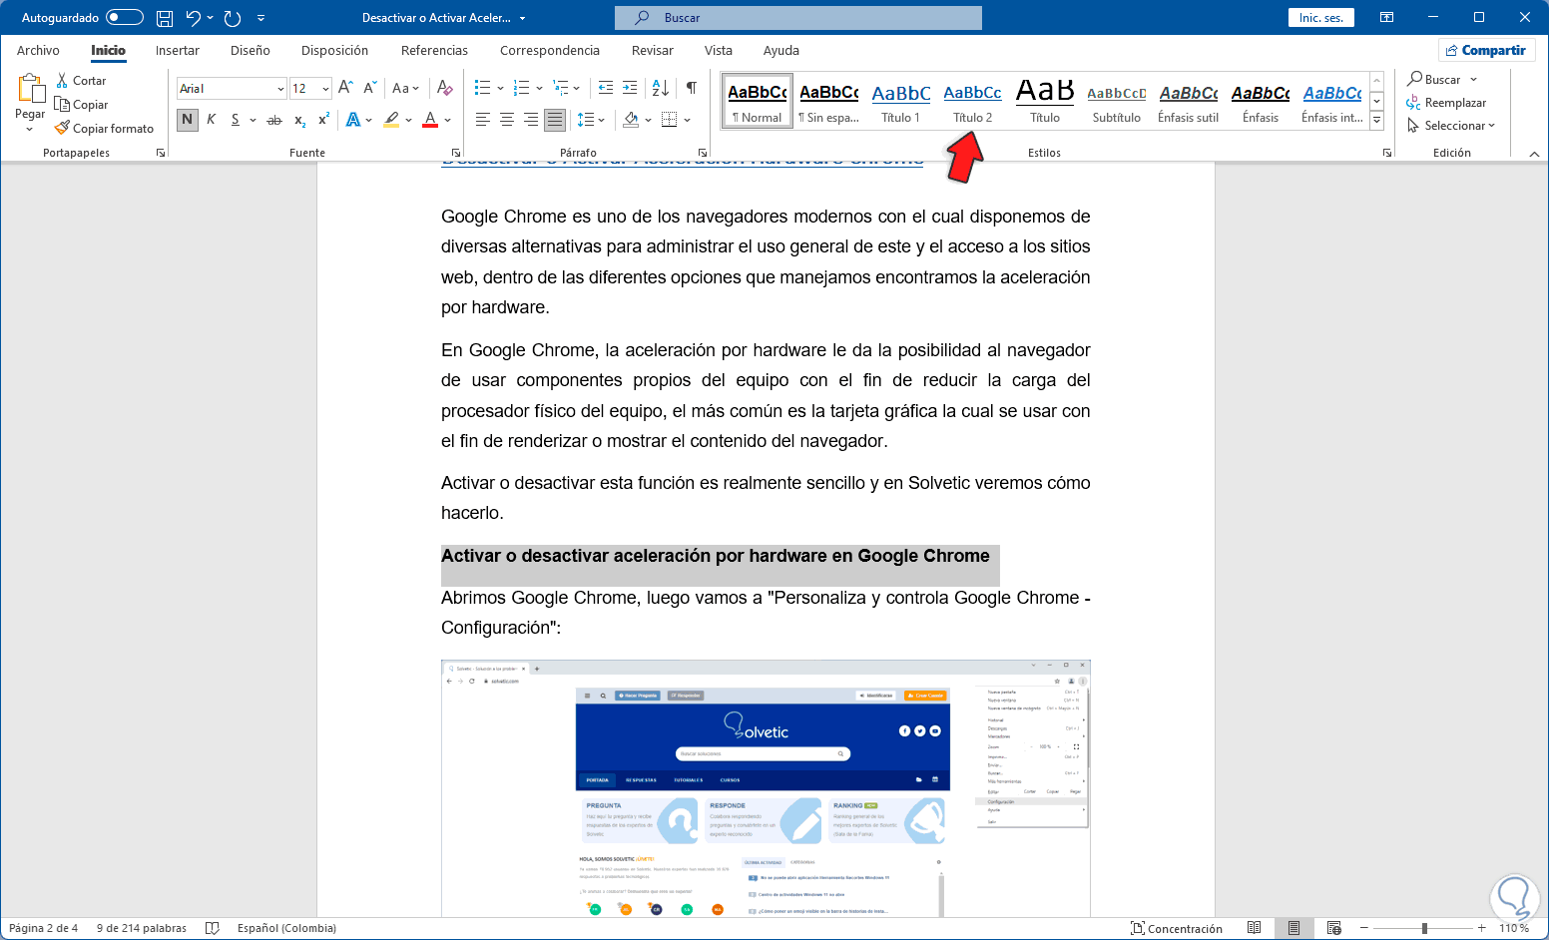
Task: Apply the Subtítulo style
Action: [x=1117, y=101]
